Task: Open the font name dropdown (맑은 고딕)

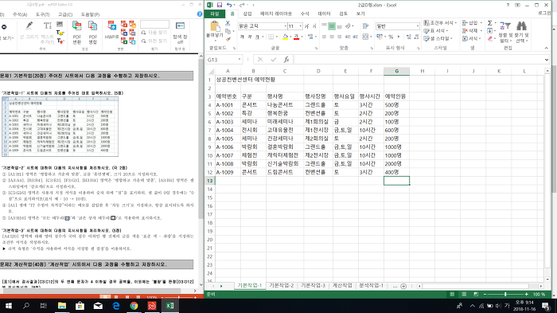Action: [285, 26]
